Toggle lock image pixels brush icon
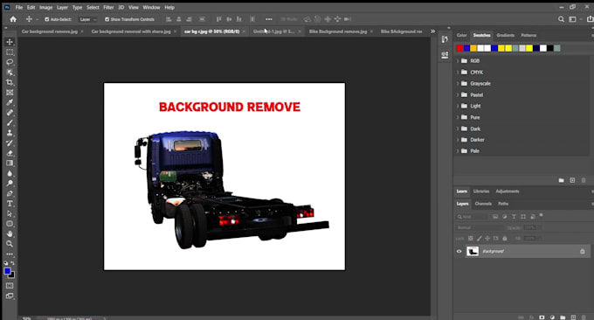This screenshot has width=594, height=320. click(480, 239)
